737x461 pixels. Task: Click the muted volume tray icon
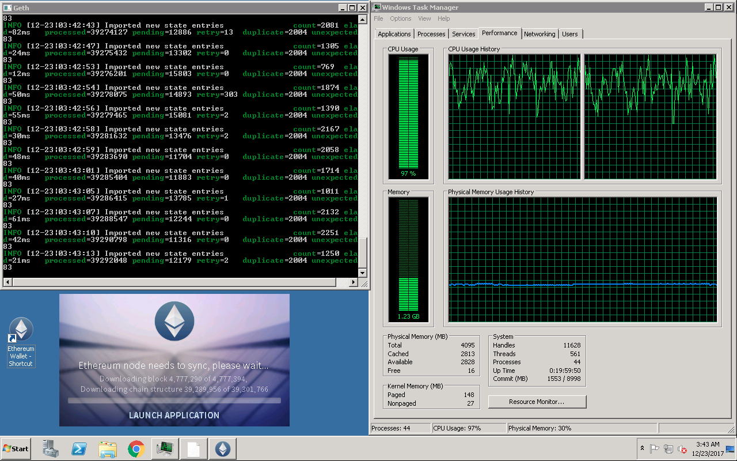(682, 449)
